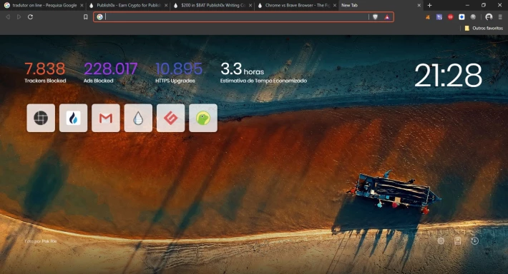Click the 3.3 horas time saved stat

263,73
